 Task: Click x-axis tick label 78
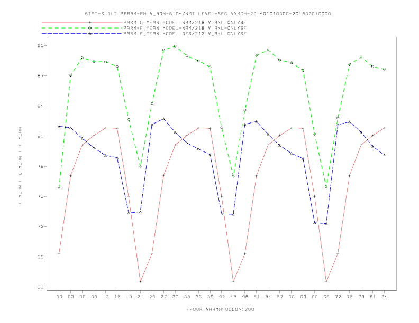click(361, 297)
